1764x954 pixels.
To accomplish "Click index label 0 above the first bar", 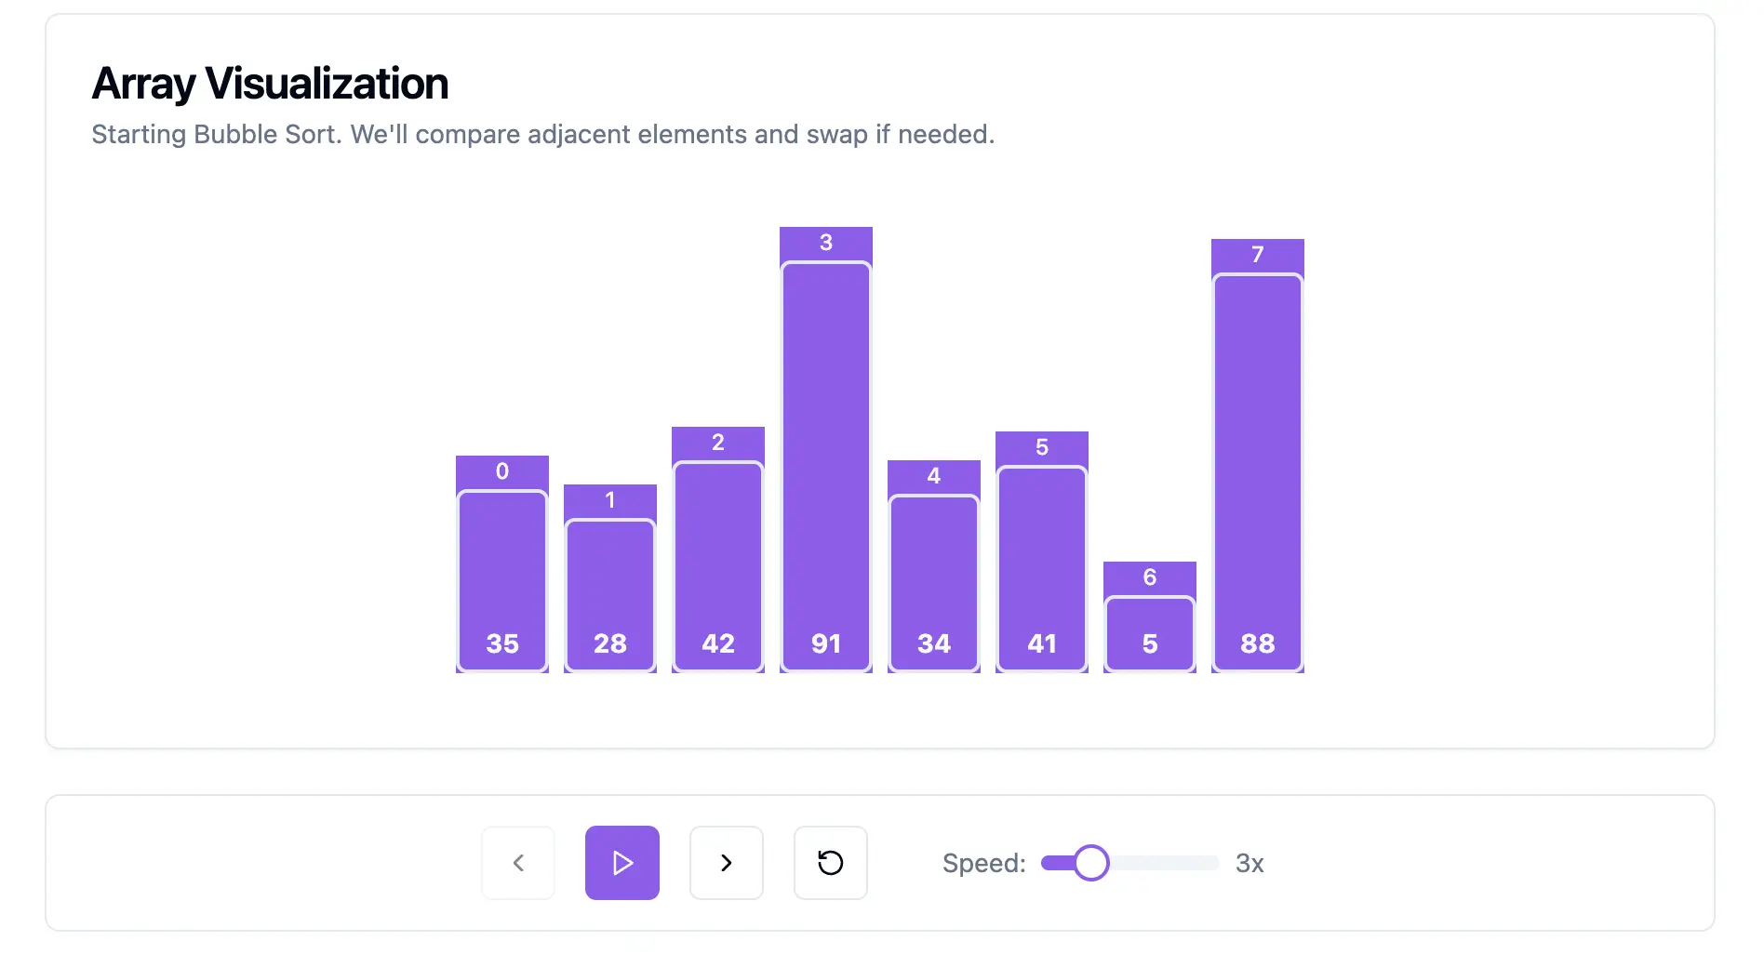I will (502, 471).
